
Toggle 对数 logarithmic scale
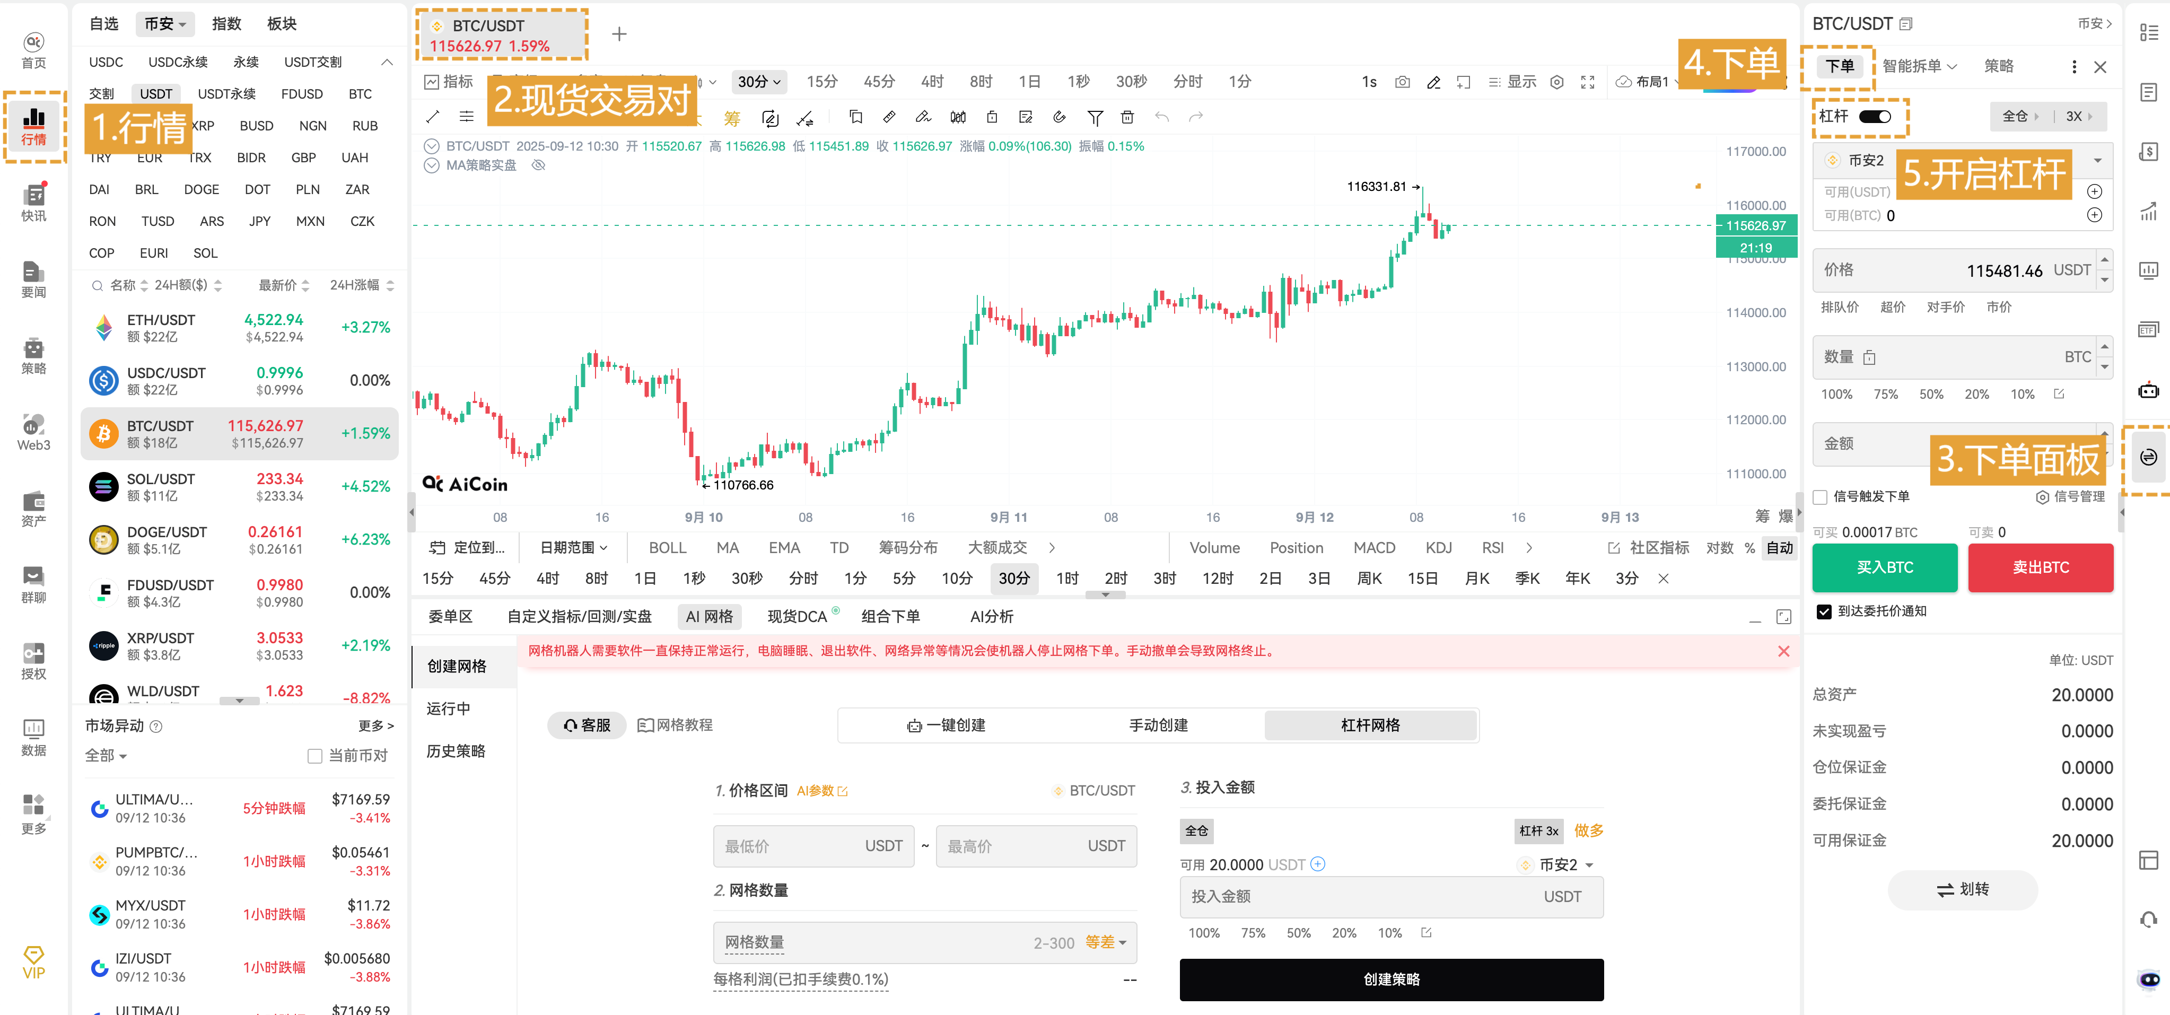tap(1719, 548)
